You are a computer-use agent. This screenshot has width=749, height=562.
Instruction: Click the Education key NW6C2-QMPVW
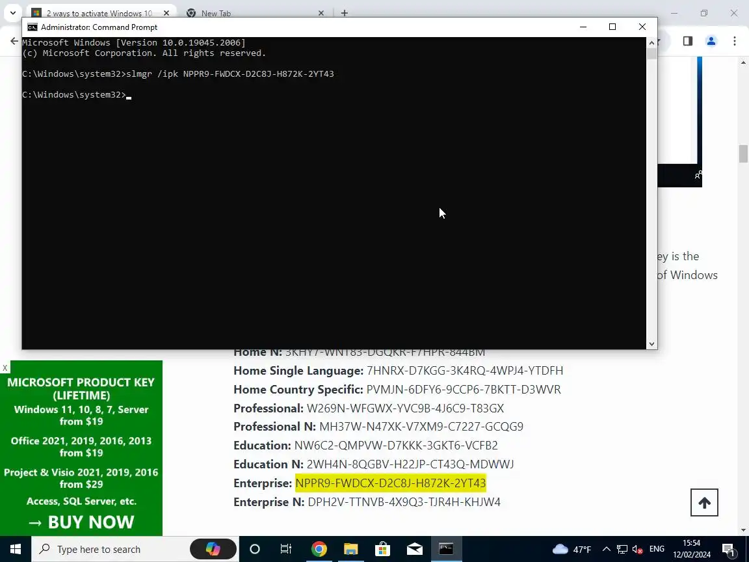point(396,446)
